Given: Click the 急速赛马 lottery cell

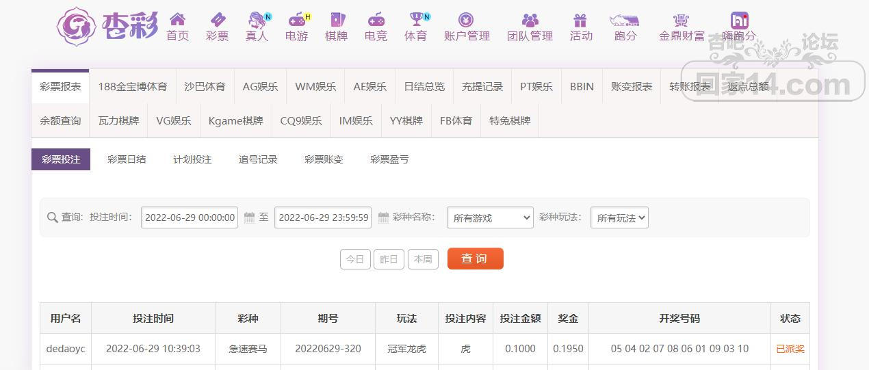Looking at the screenshot, I should point(248,349).
